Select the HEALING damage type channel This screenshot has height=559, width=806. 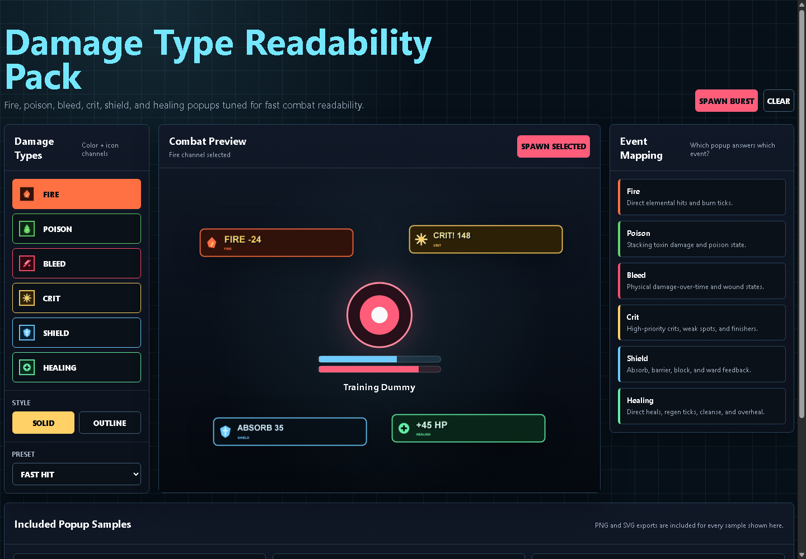pyautogui.click(x=77, y=367)
